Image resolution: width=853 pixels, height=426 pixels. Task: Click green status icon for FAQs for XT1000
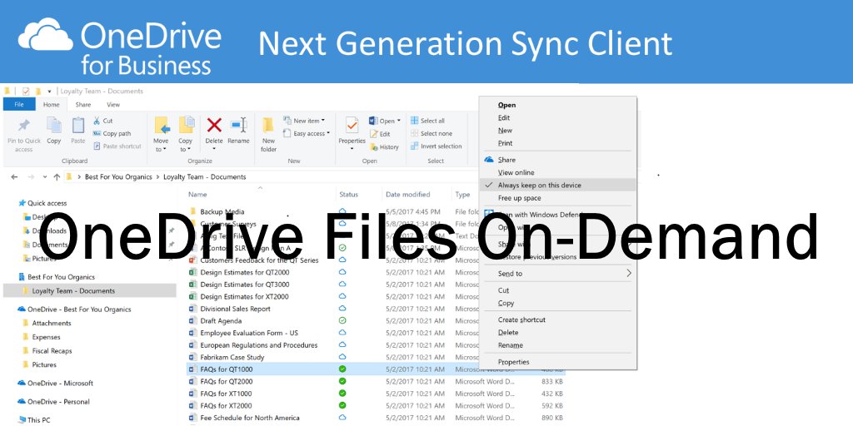click(x=342, y=394)
